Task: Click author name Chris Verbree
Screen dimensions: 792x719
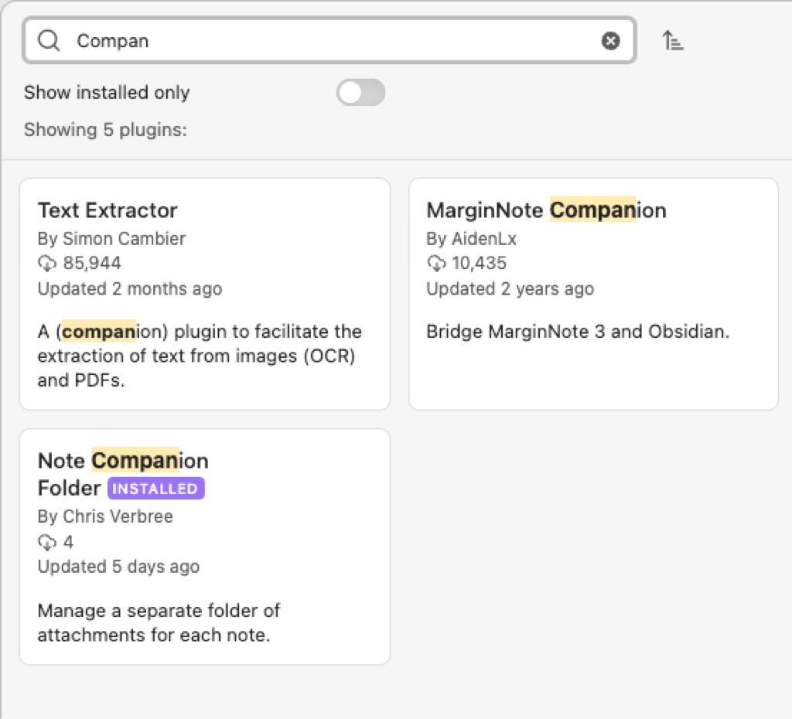Action: click(105, 516)
